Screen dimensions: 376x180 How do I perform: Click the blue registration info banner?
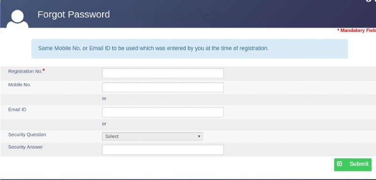(x=190, y=49)
